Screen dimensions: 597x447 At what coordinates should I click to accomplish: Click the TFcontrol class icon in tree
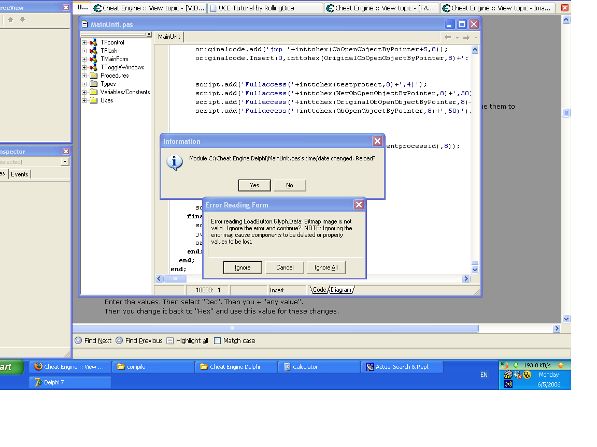(93, 42)
